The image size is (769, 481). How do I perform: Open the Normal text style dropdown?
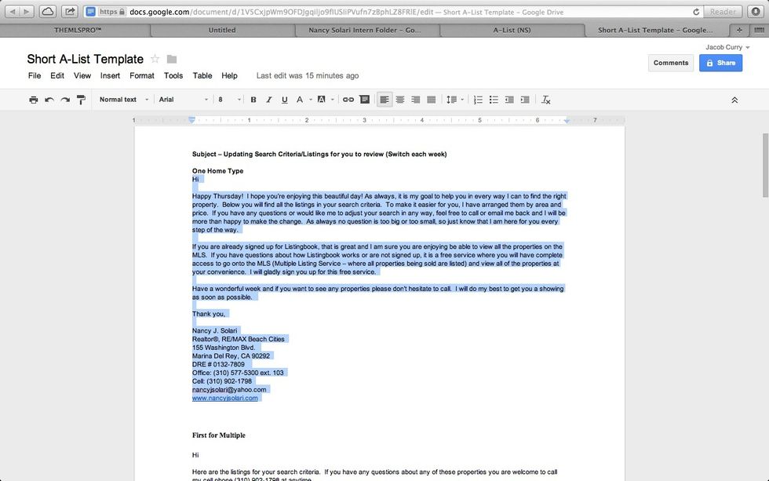(122, 100)
